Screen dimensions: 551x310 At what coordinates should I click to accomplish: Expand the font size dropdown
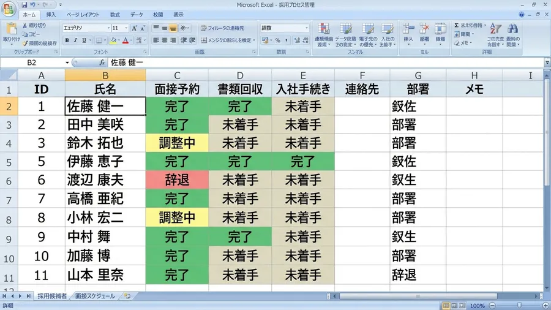click(x=126, y=28)
